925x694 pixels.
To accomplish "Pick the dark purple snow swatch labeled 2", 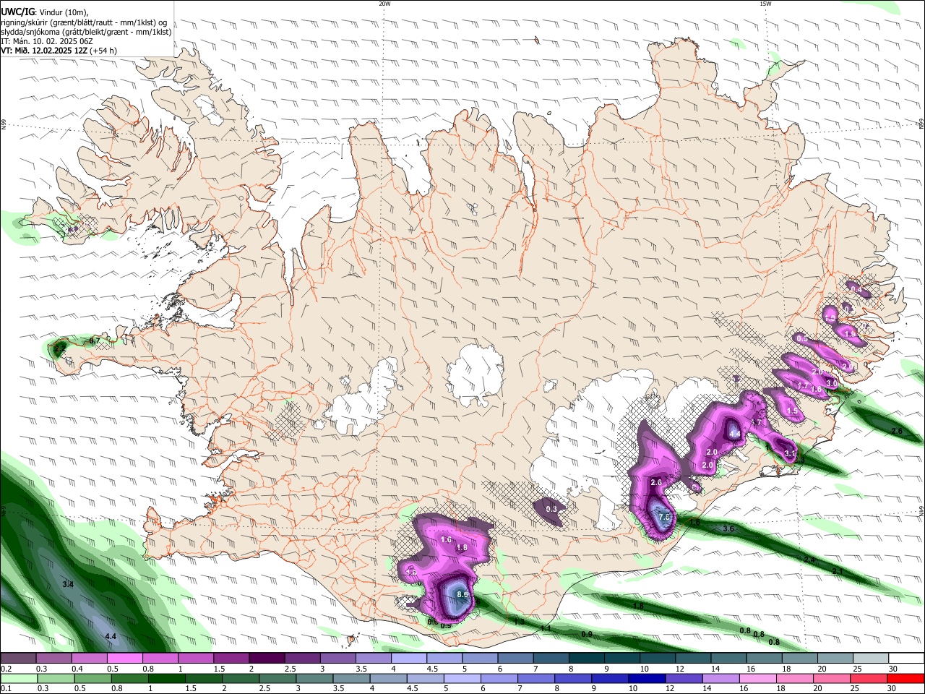I will 266,659.
